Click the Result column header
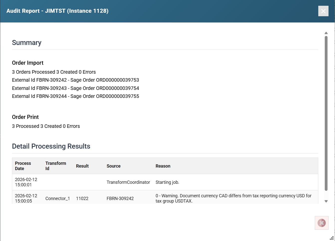335x241 pixels. tap(82, 166)
